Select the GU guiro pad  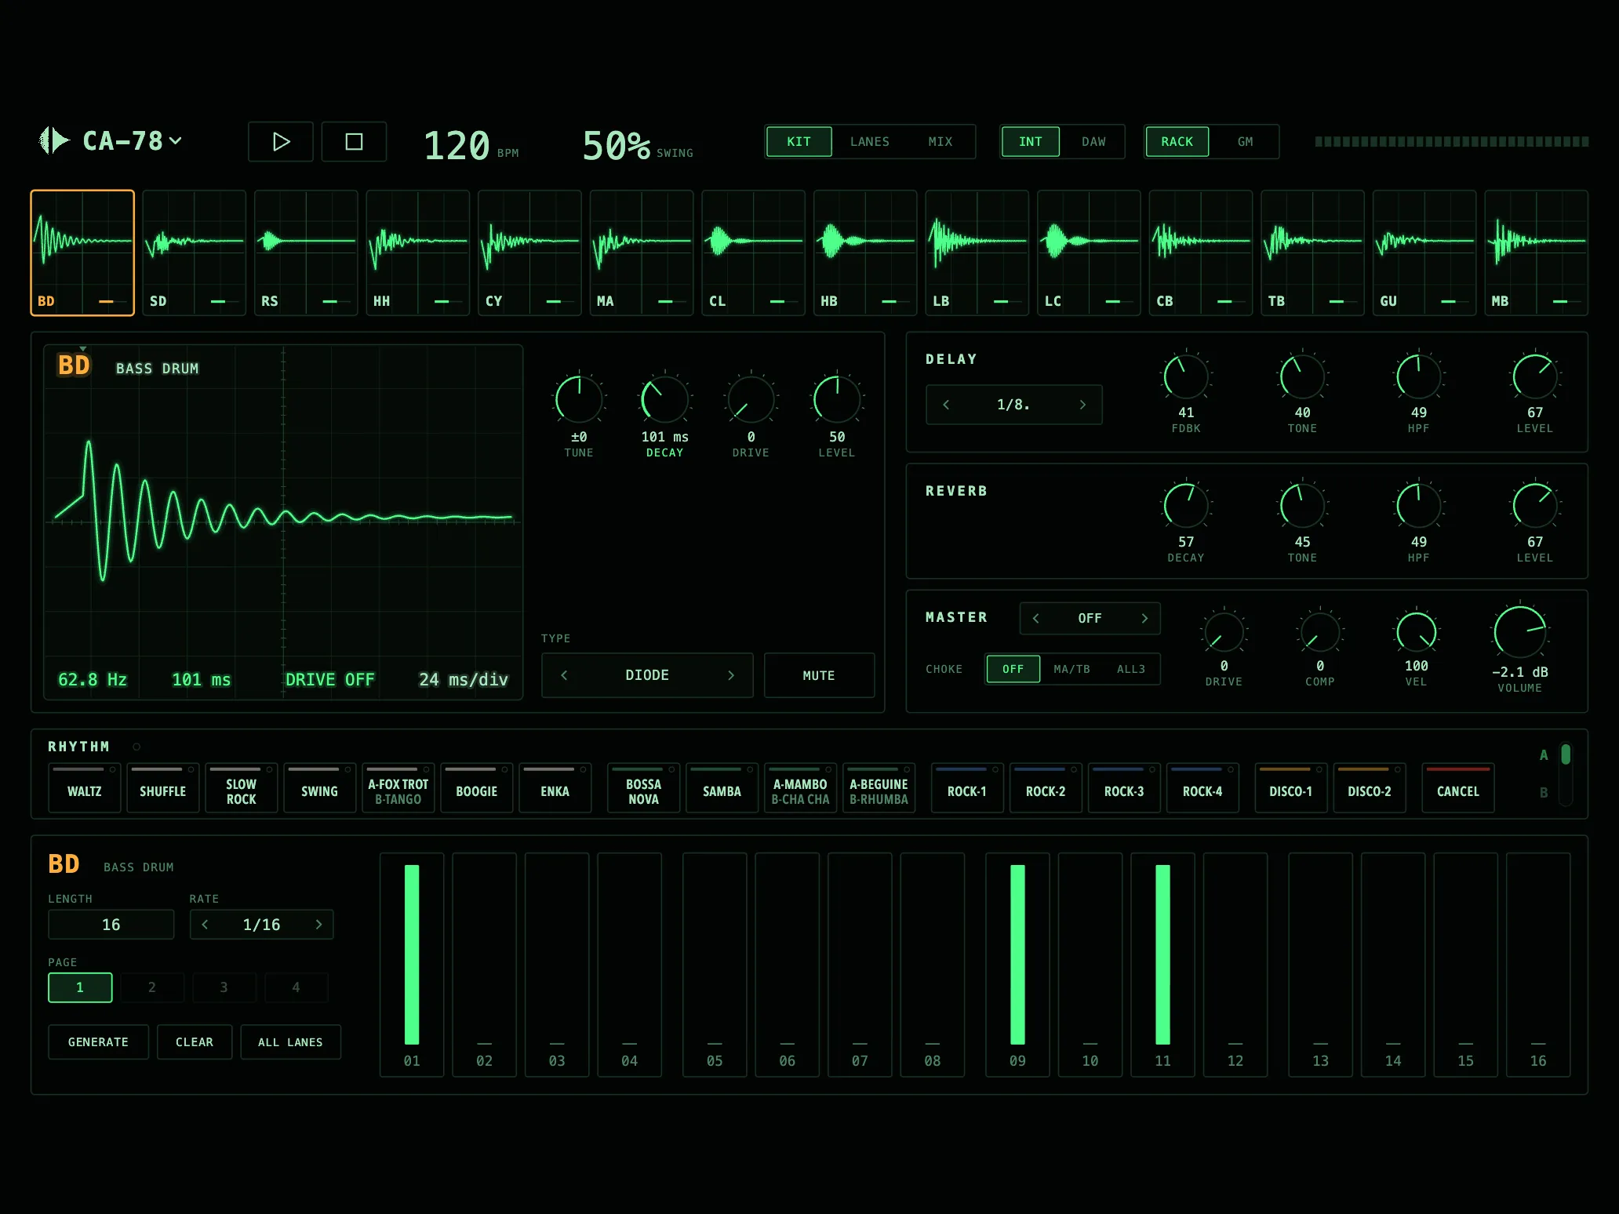1424,253
